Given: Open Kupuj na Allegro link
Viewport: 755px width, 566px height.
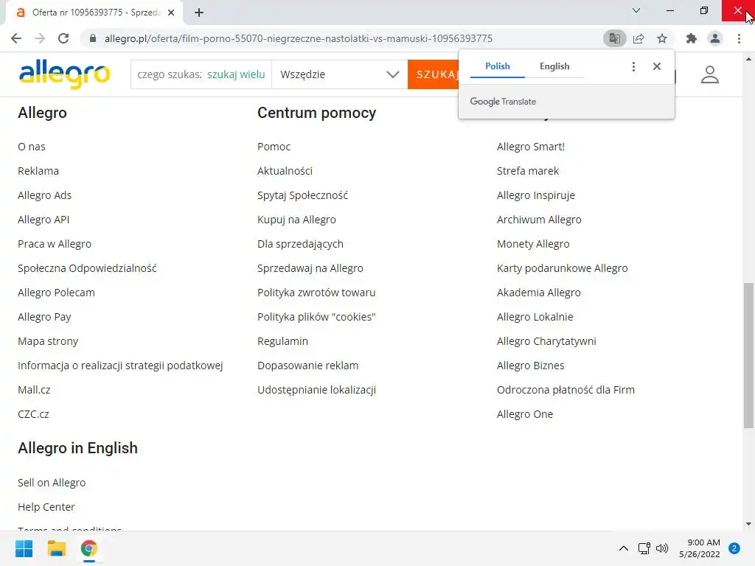Looking at the screenshot, I should click(296, 220).
